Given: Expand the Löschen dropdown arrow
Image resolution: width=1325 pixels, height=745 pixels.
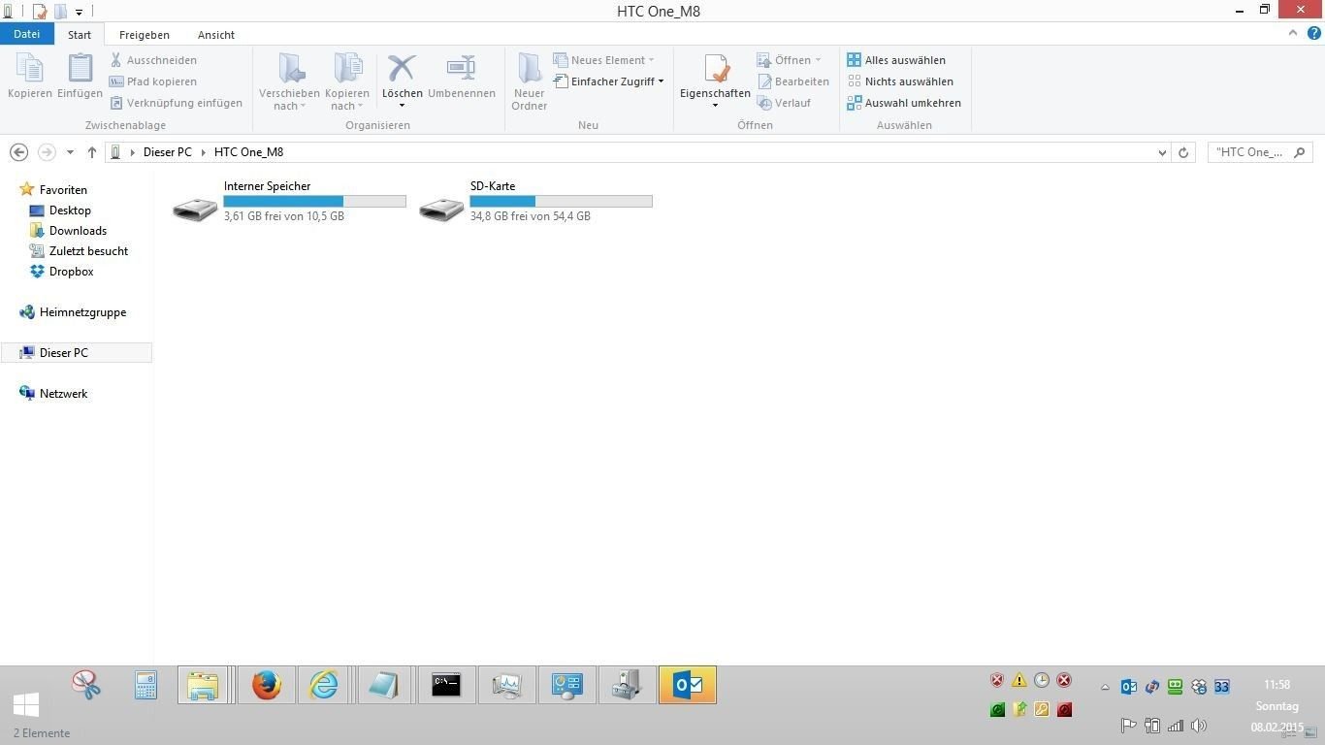Looking at the screenshot, I should point(402,106).
